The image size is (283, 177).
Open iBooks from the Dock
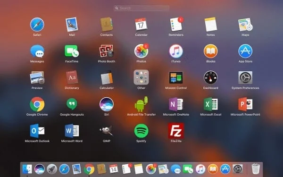[213, 169]
